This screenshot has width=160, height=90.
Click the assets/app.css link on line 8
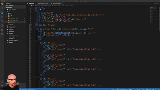[x=51, y=21]
